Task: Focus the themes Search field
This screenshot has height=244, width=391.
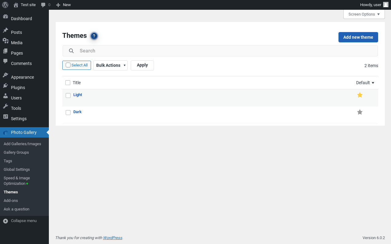Action: [x=220, y=51]
